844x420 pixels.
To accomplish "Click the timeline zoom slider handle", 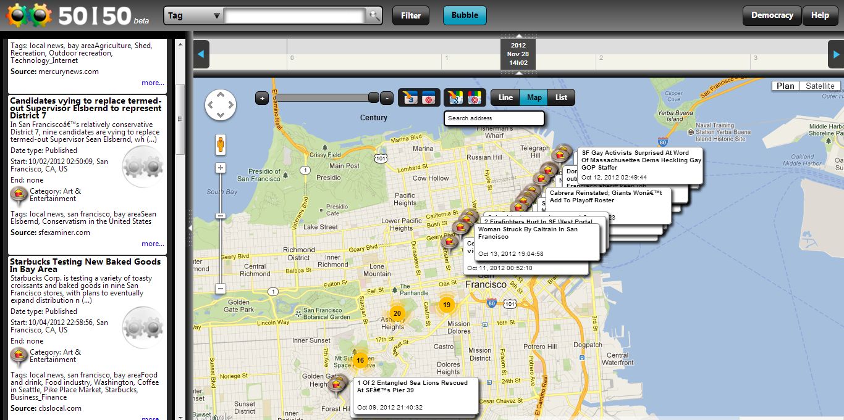I will pos(373,97).
